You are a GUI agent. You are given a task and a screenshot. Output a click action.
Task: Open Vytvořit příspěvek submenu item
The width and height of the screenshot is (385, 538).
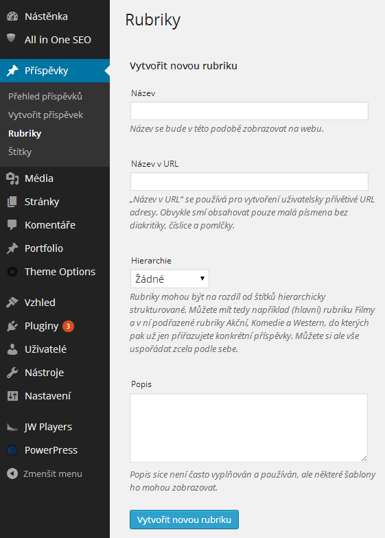coord(45,115)
